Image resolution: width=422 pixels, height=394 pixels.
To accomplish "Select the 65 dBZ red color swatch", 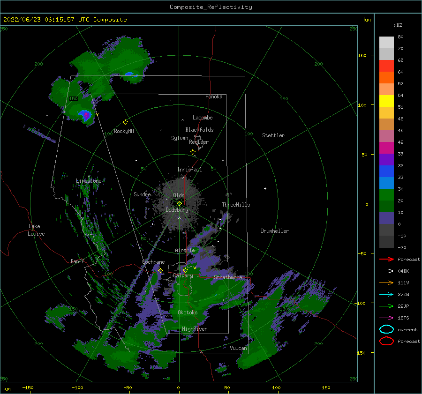I will point(386,66).
